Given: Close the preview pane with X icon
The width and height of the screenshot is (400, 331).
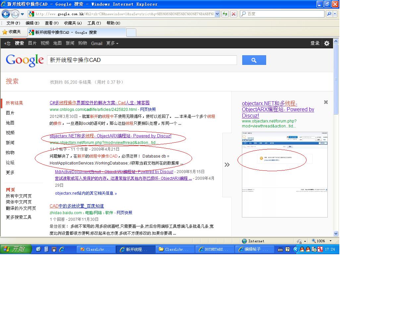Looking at the screenshot, I should tap(326, 102).
